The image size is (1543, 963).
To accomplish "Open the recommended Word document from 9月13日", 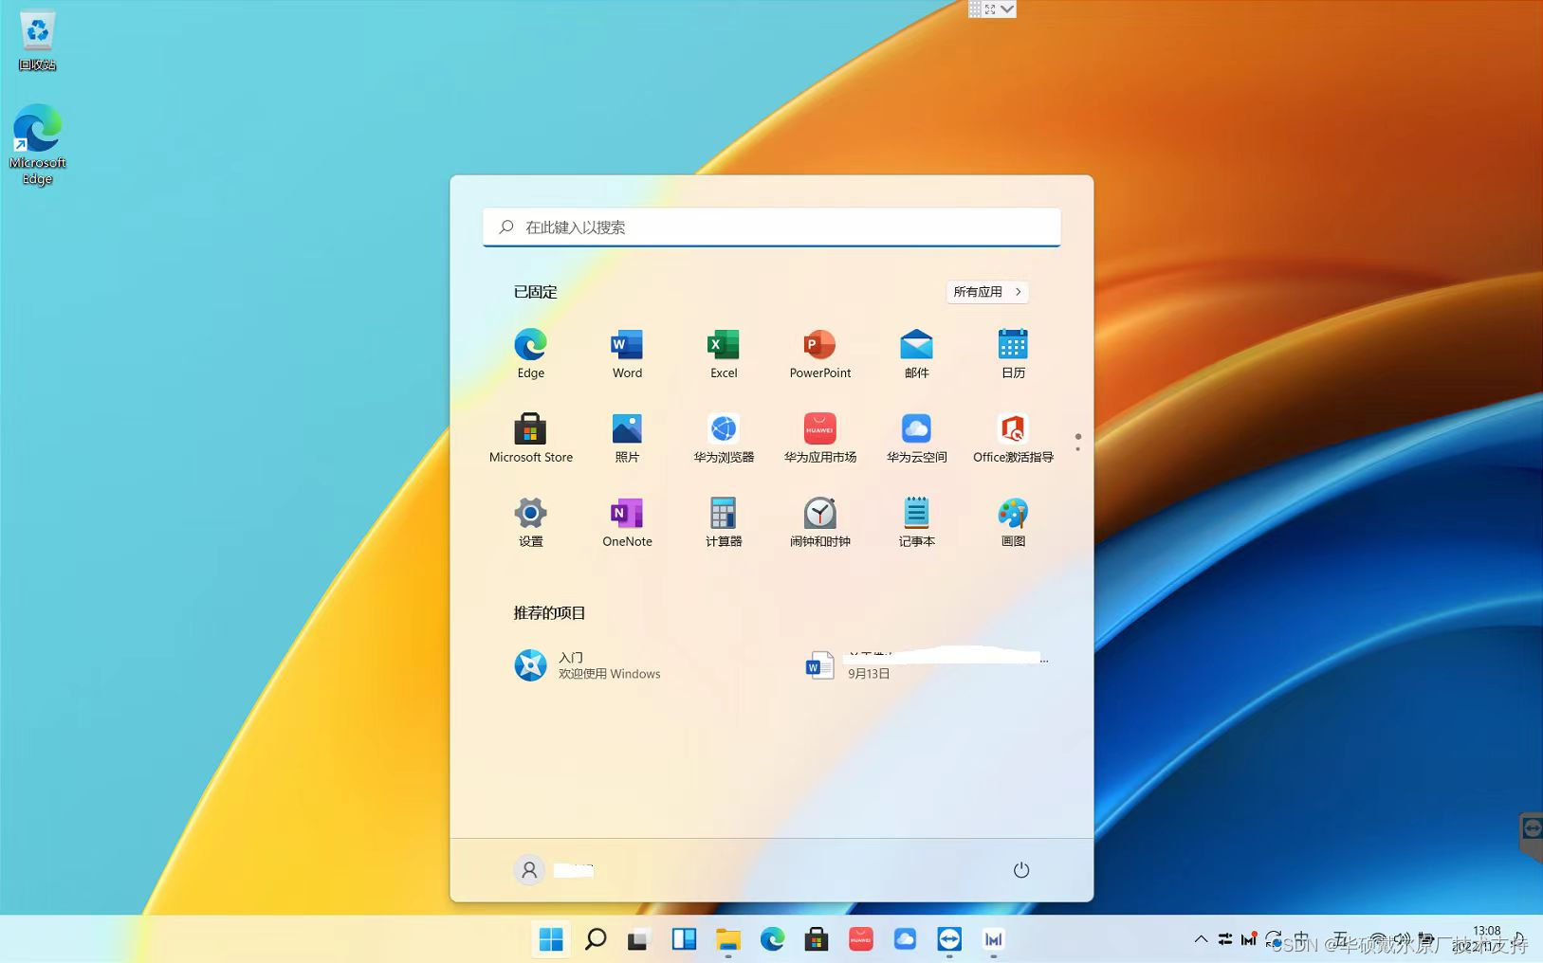I will (927, 665).
